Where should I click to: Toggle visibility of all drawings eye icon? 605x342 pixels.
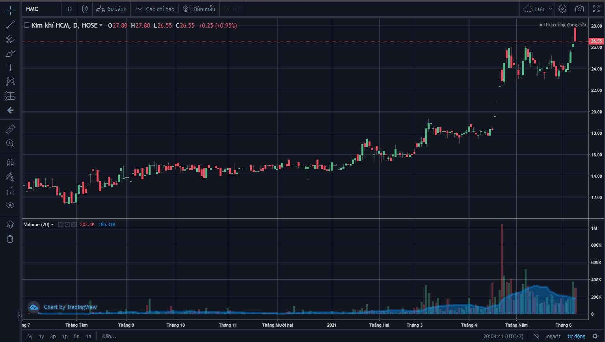click(10, 205)
